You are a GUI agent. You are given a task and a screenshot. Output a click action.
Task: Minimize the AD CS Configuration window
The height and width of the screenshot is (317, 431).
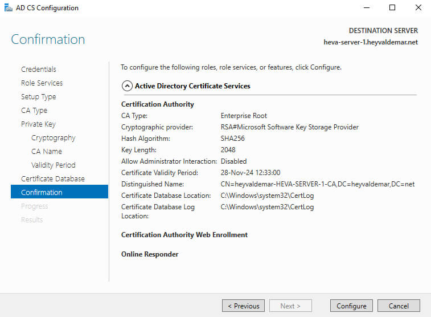click(367, 8)
